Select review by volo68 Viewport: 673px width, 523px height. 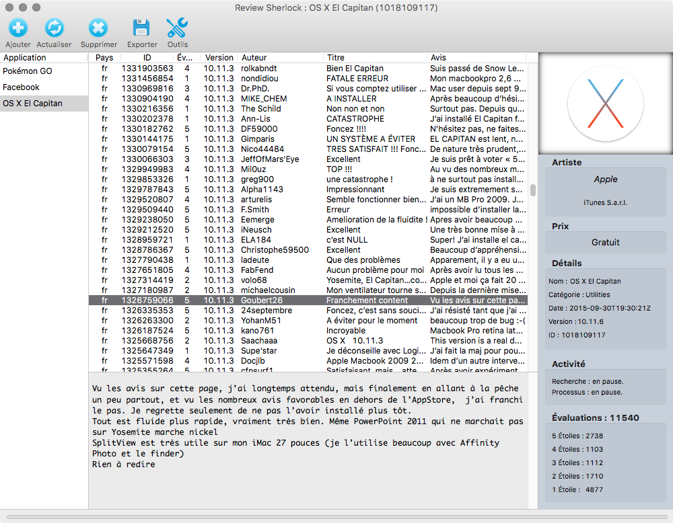(x=308, y=280)
